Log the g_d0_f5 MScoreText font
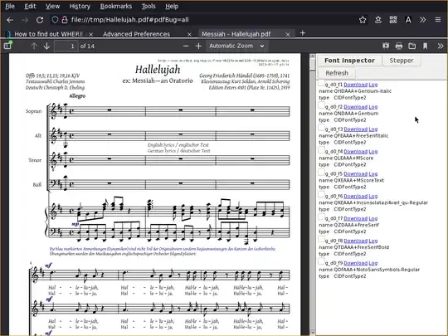 [373, 173]
